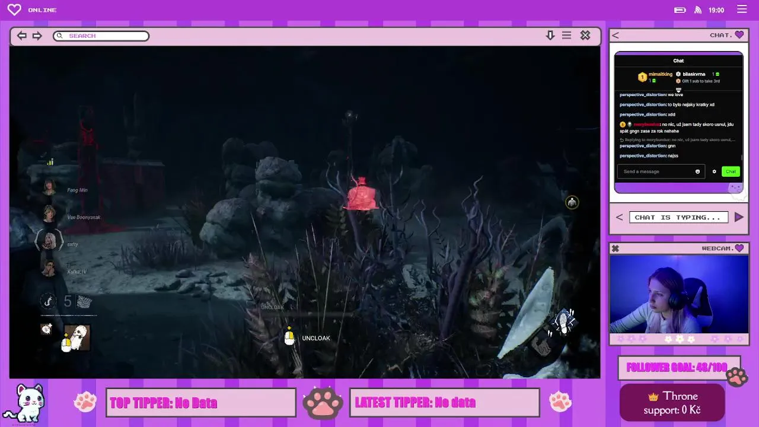Click the download arrow icon in browser frame

[x=550, y=36]
